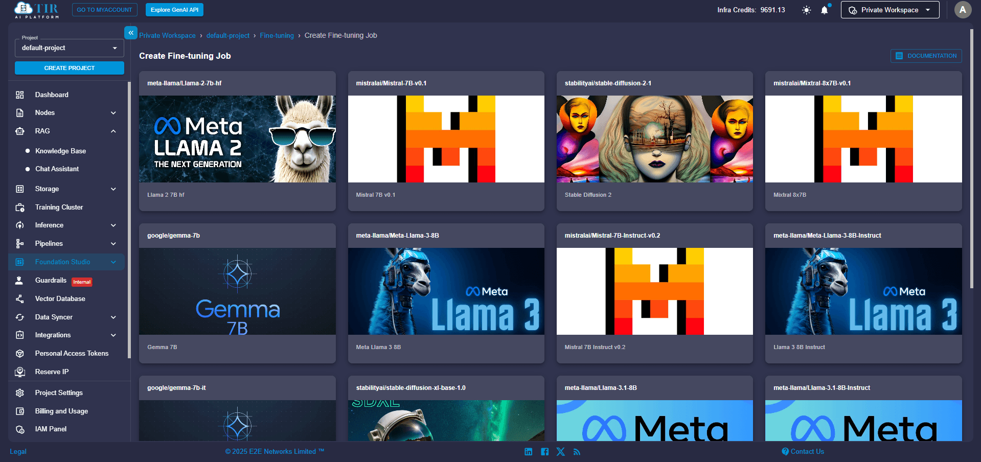981x462 pixels.
Task: Select the Llama-2-7b-hf model card
Action: (x=237, y=141)
